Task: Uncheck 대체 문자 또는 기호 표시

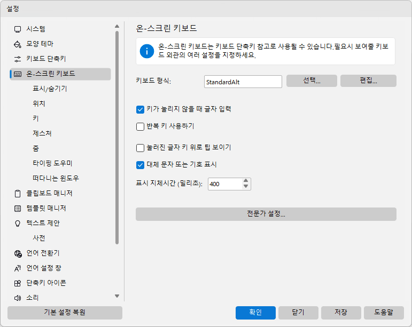Action: click(x=140, y=165)
